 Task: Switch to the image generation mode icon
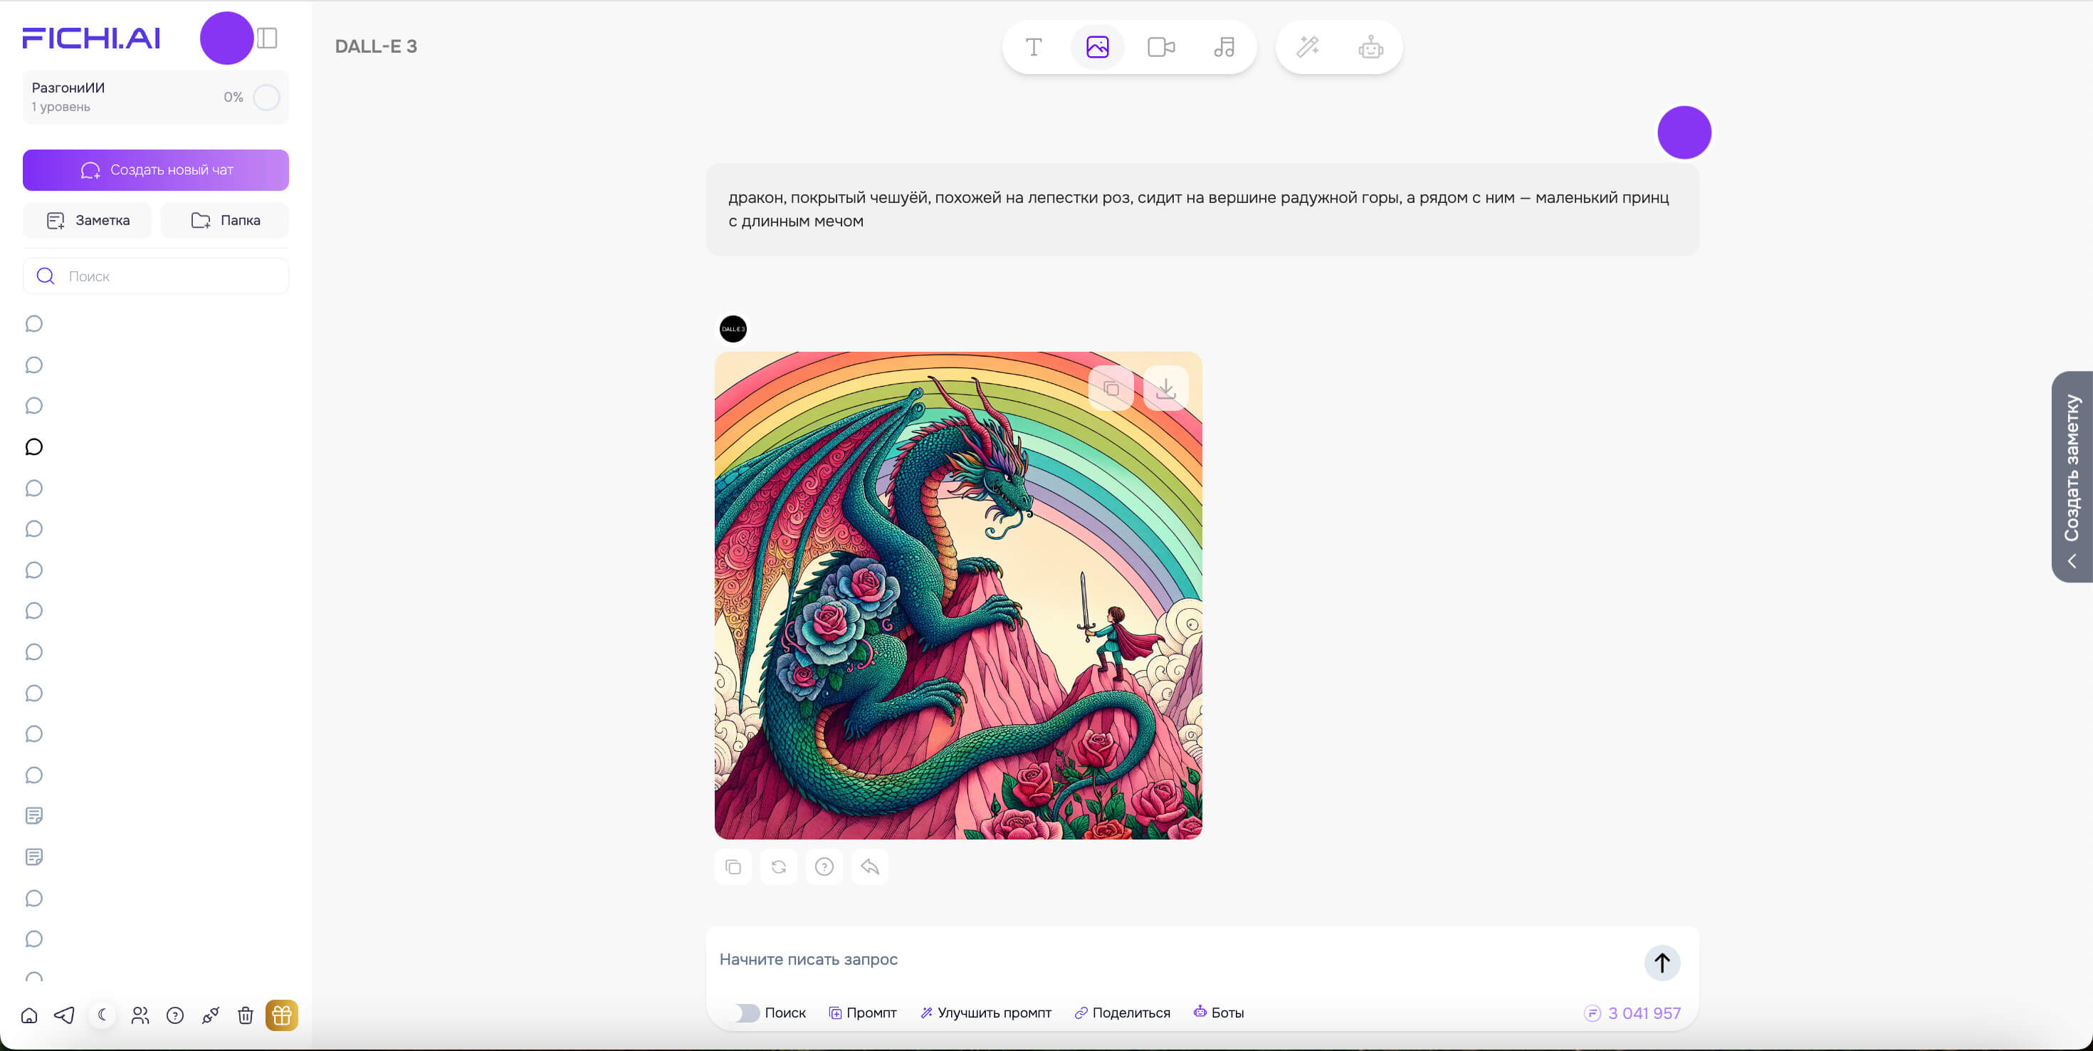(x=1097, y=47)
